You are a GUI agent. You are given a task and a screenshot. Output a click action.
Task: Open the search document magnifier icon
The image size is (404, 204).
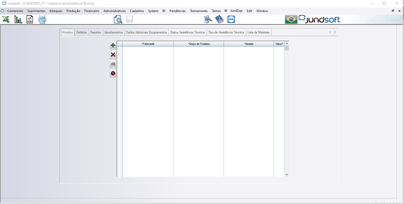point(118,20)
